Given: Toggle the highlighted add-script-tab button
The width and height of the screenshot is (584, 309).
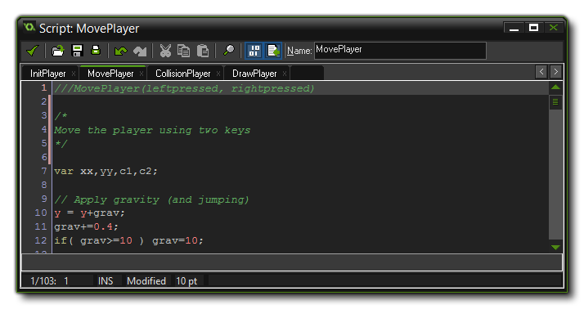Looking at the screenshot, I should pos(273,51).
